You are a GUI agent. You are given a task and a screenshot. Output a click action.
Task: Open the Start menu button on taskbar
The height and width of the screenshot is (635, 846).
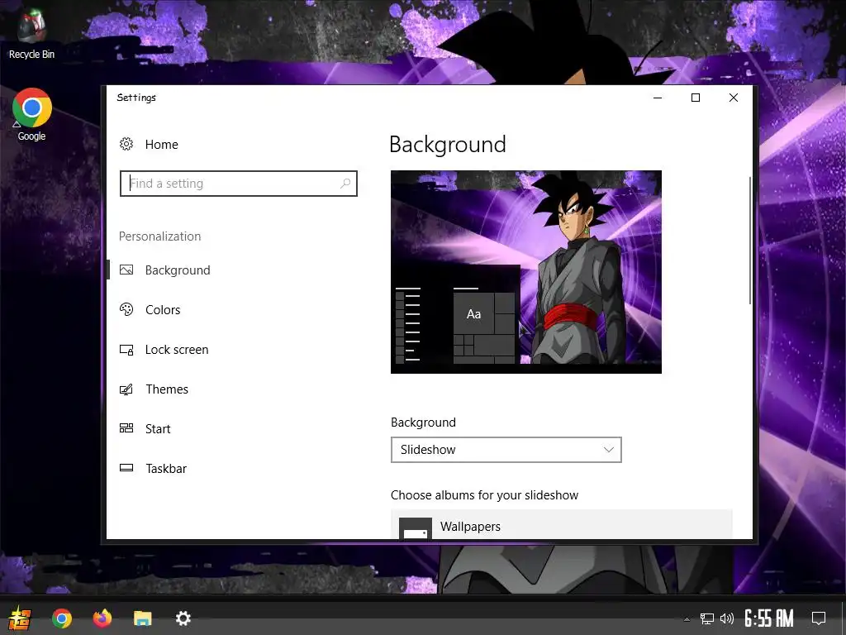tap(20, 618)
